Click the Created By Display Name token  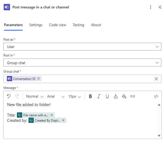47,120
